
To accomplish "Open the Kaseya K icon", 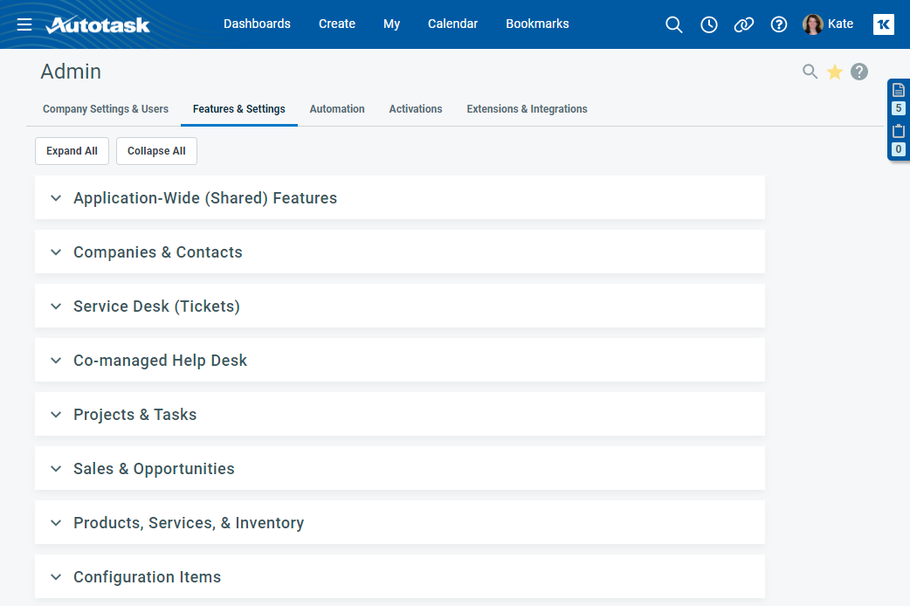I will [x=883, y=24].
